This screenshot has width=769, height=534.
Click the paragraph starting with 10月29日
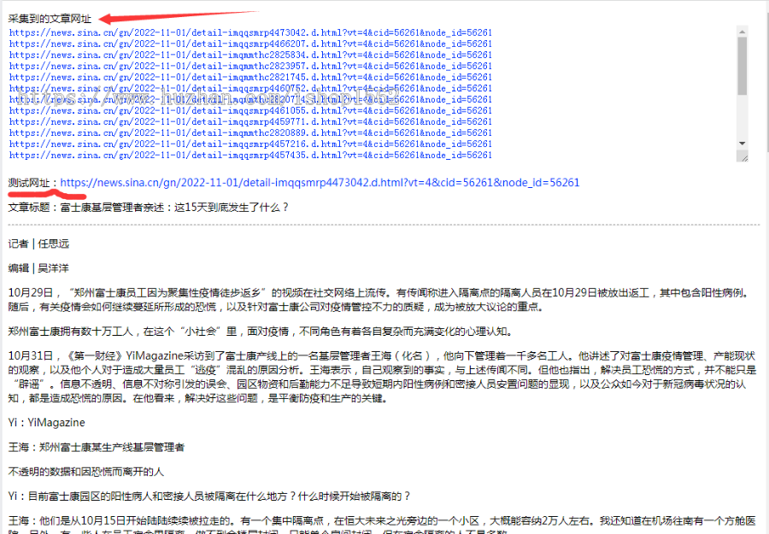380,300
